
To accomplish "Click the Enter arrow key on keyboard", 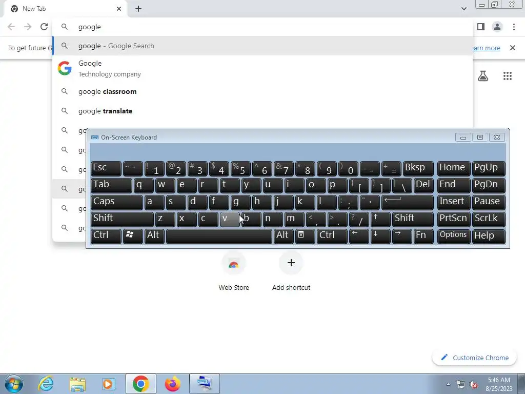I will pos(408,202).
